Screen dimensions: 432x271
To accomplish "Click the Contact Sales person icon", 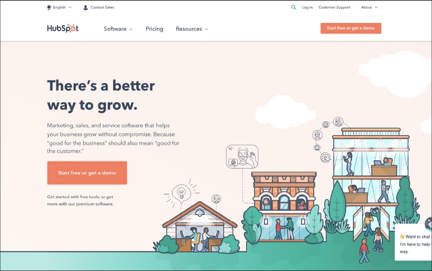I will pos(85,7).
